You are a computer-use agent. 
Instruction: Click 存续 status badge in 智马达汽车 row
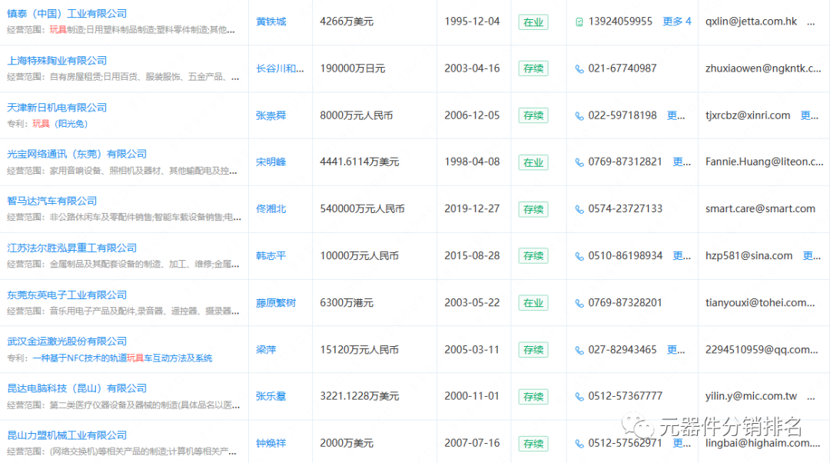click(x=533, y=209)
